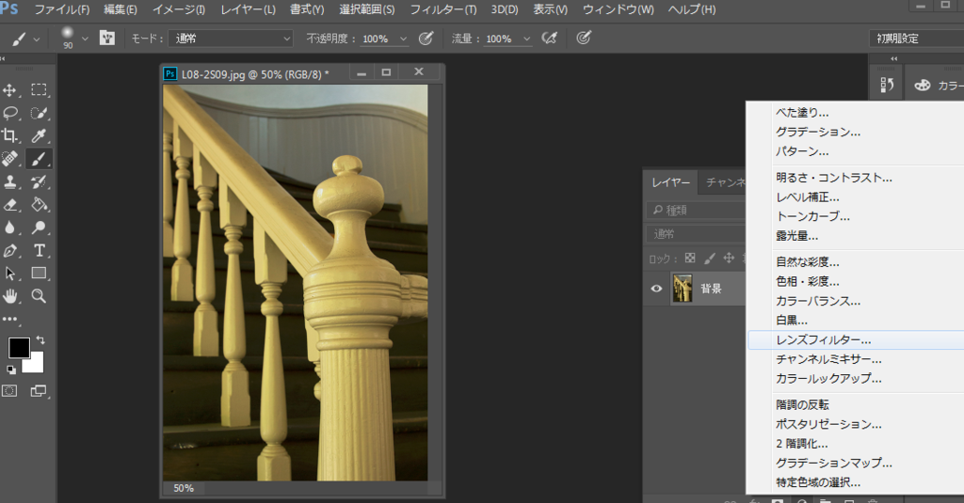The width and height of the screenshot is (964, 503).
Task: Select the Horizontal Type tool
Action: click(39, 251)
